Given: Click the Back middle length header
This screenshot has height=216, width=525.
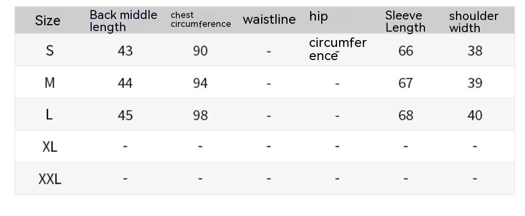Looking at the screenshot, I should point(123,21).
